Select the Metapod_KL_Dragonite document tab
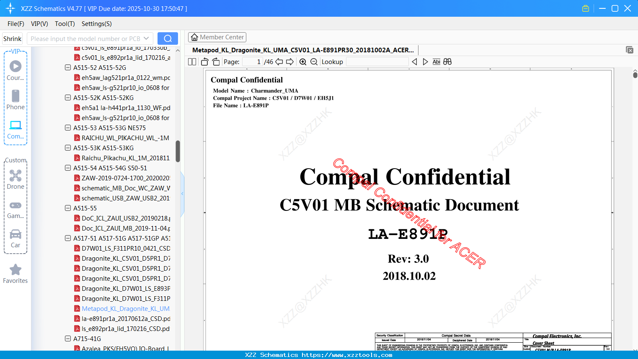 click(x=303, y=50)
